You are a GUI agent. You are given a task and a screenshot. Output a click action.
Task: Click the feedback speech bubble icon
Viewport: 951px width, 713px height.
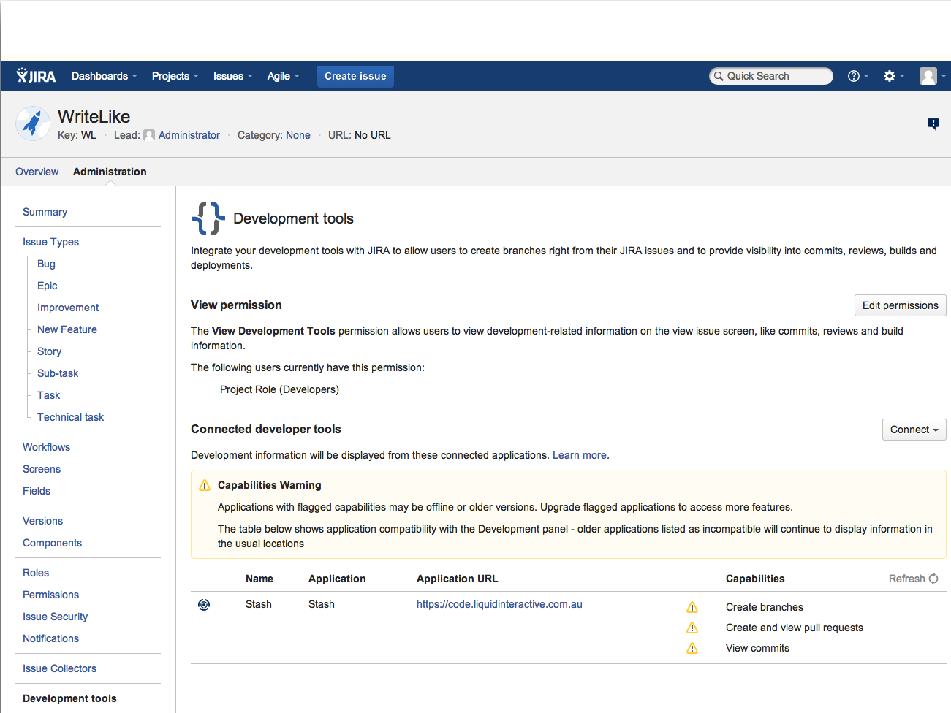(933, 123)
